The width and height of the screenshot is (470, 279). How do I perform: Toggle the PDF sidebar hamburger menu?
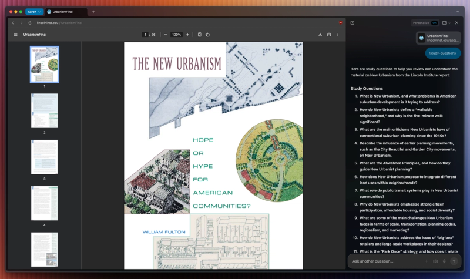[16, 35]
